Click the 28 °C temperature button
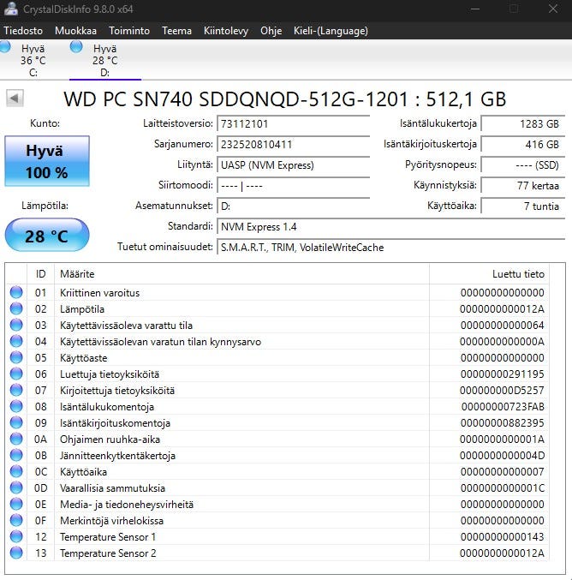The height and width of the screenshot is (580, 572). pos(47,236)
